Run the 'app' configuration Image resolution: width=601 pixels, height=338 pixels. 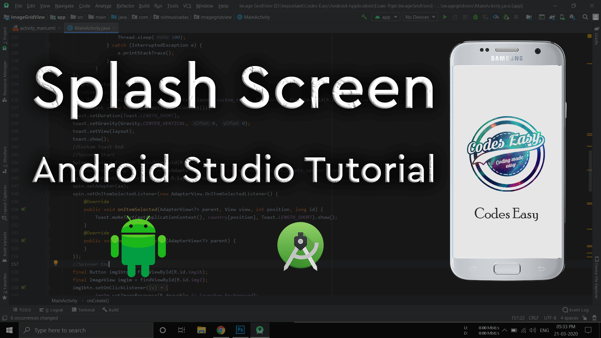(445, 17)
